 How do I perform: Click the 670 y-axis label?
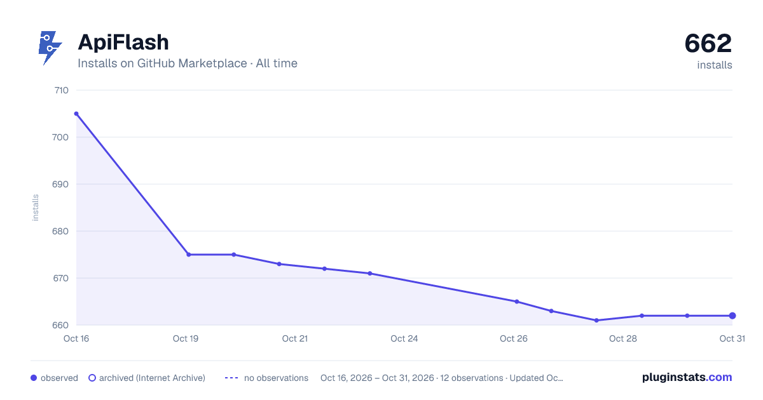[60, 278]
